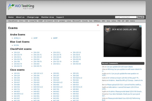
Task: Select ISACA vendor link
Action: [x=132, y=21]
